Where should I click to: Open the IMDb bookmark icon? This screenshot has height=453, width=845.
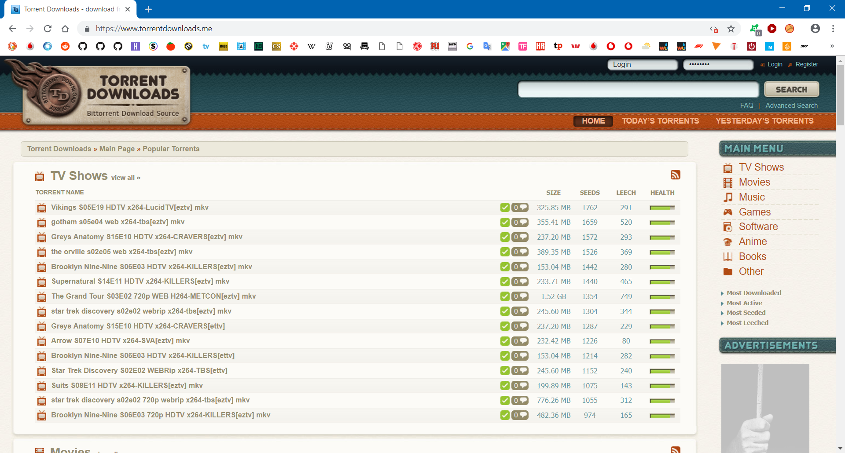coord(224,46)
